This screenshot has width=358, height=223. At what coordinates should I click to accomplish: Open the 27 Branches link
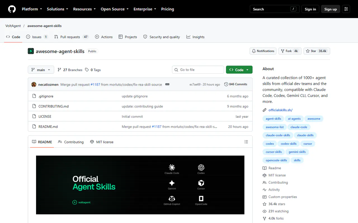[x=70, y=70]
